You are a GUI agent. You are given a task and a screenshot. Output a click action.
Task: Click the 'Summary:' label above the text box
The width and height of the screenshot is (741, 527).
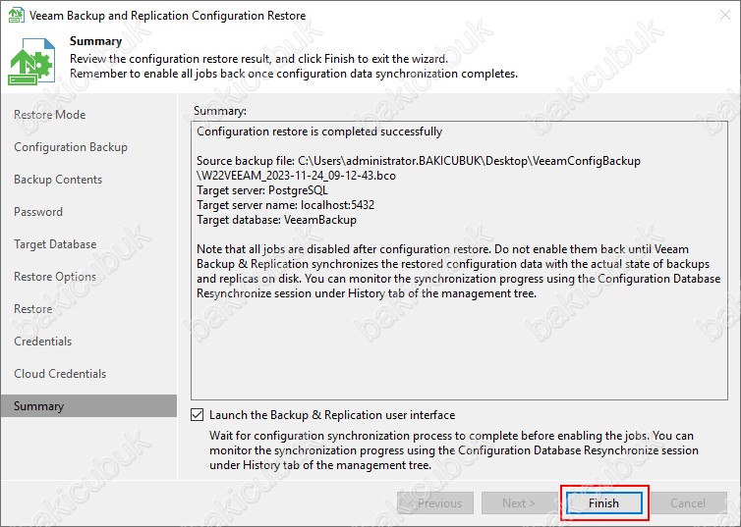coord(220,111)
